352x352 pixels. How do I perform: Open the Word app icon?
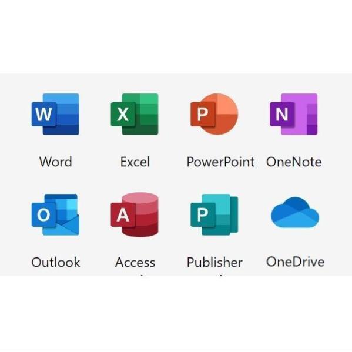(x=55, y=114)
